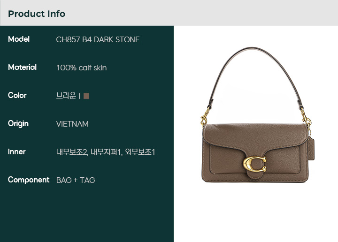Viewport: 338px width, 242px height.
Task: Click the Product Info heading
Action: click(x=37, y=14)
